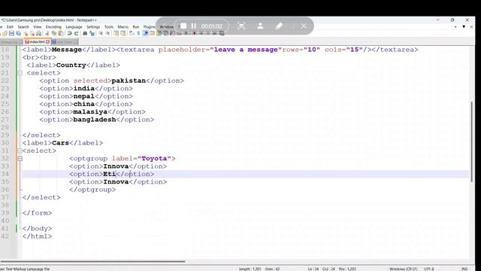Image resolution: width=481 pixels, height=271 pixels.
Task: Click the recorder screenshot capture icon
Action: click(241, 26)
